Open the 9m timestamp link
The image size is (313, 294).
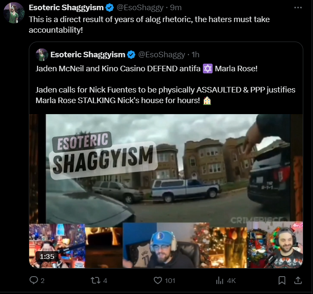click(x=176, y=8)
